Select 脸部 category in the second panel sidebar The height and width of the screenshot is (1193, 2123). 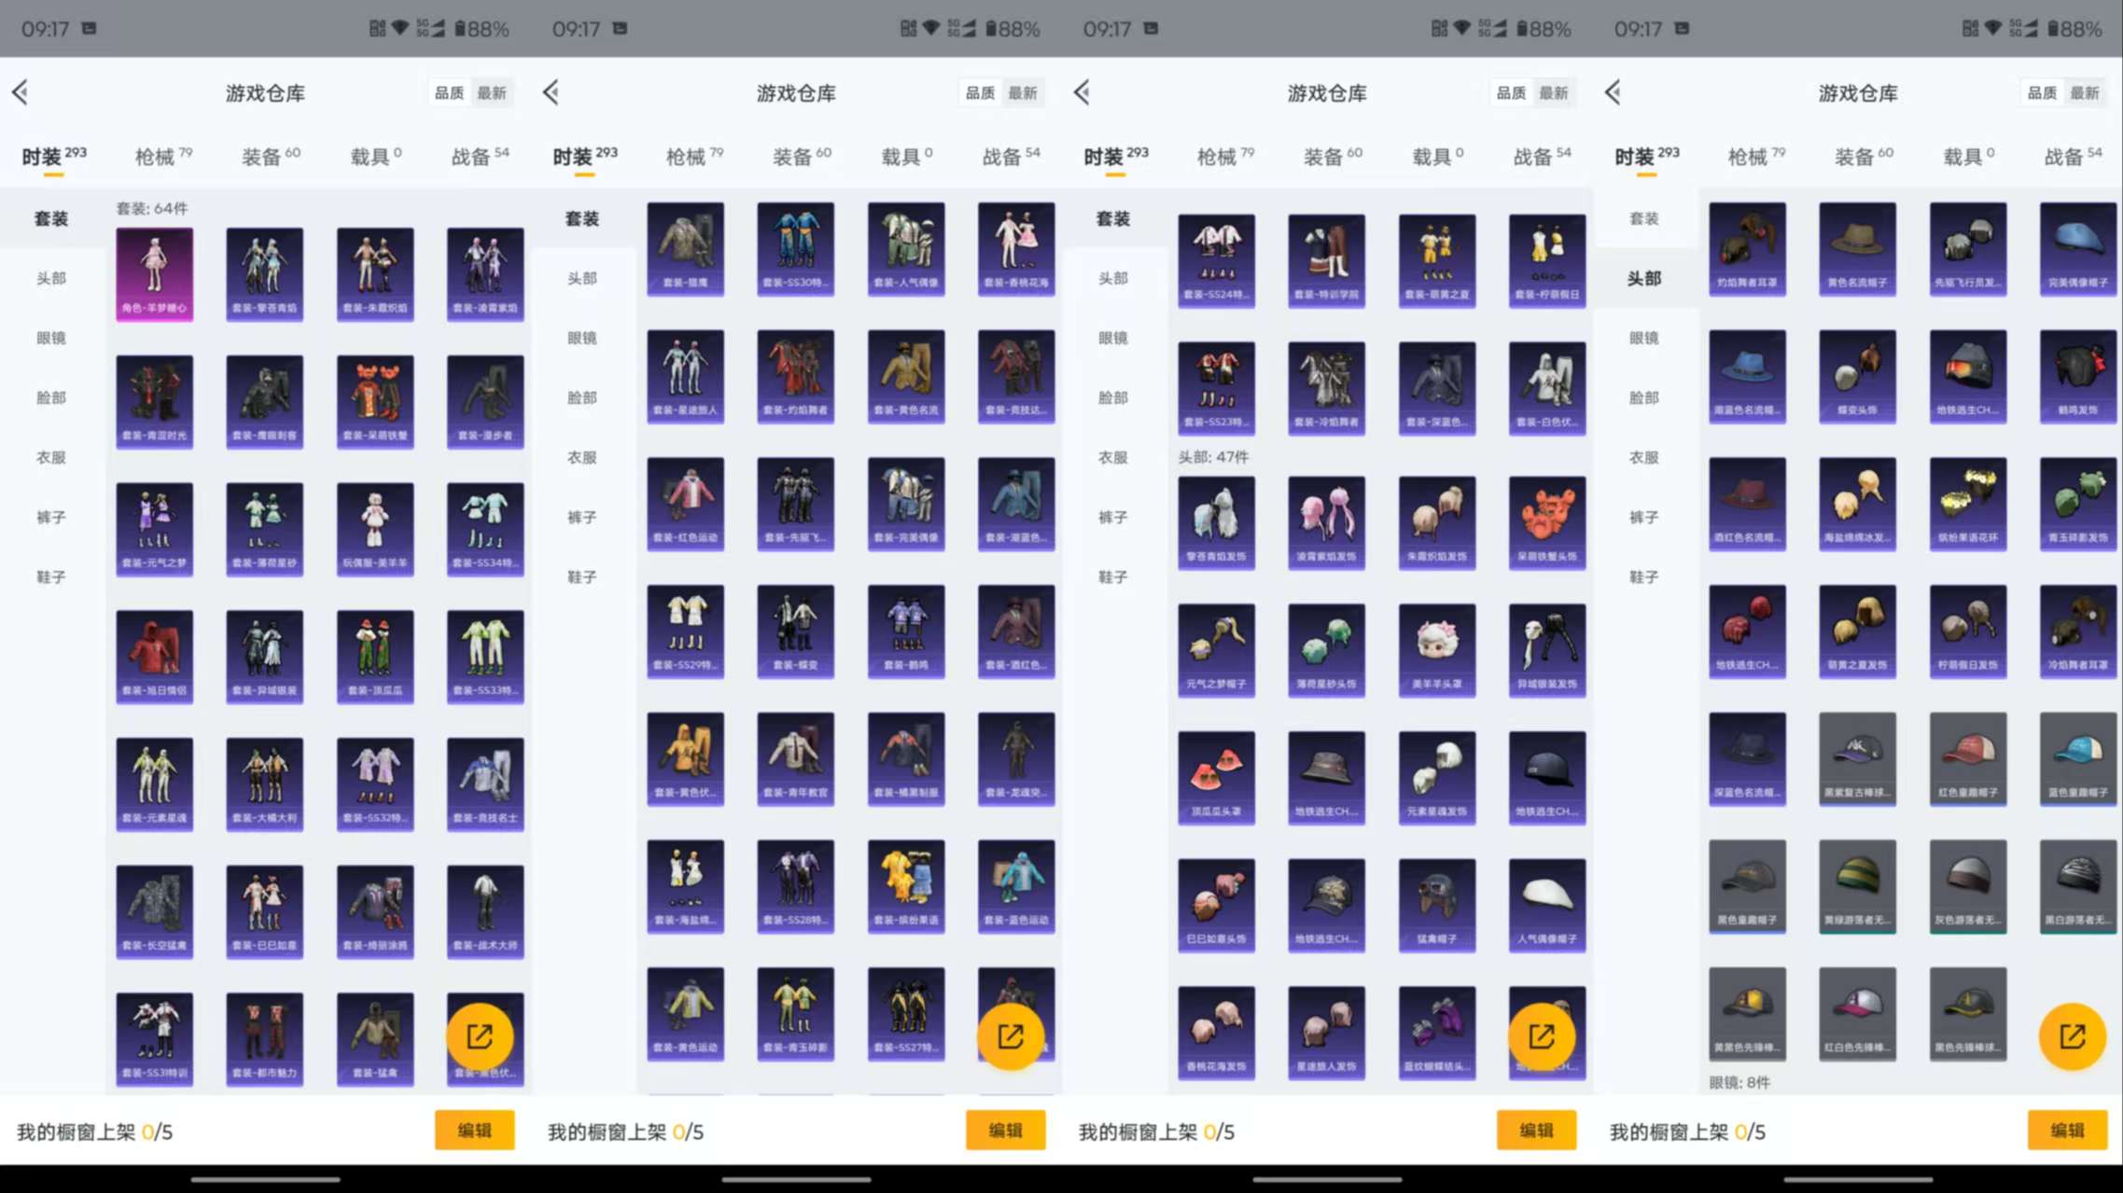tap(582, 397)
